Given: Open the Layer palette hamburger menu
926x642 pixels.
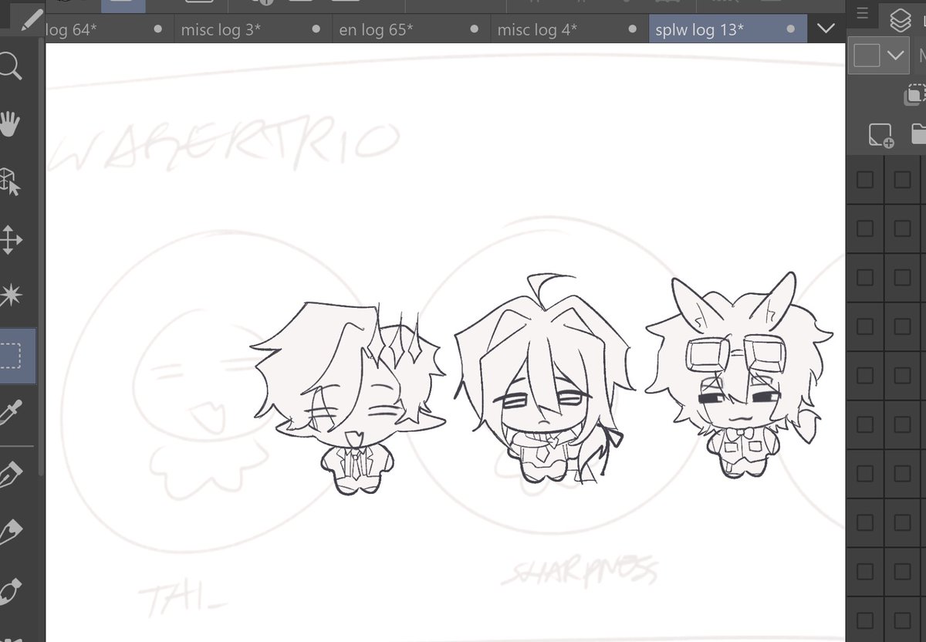Looking at the screenshot, I should coord(863,13).
